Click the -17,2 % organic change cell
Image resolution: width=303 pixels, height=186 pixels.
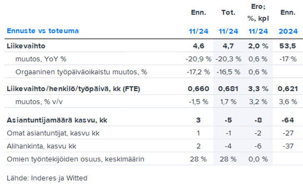(198, 72)
